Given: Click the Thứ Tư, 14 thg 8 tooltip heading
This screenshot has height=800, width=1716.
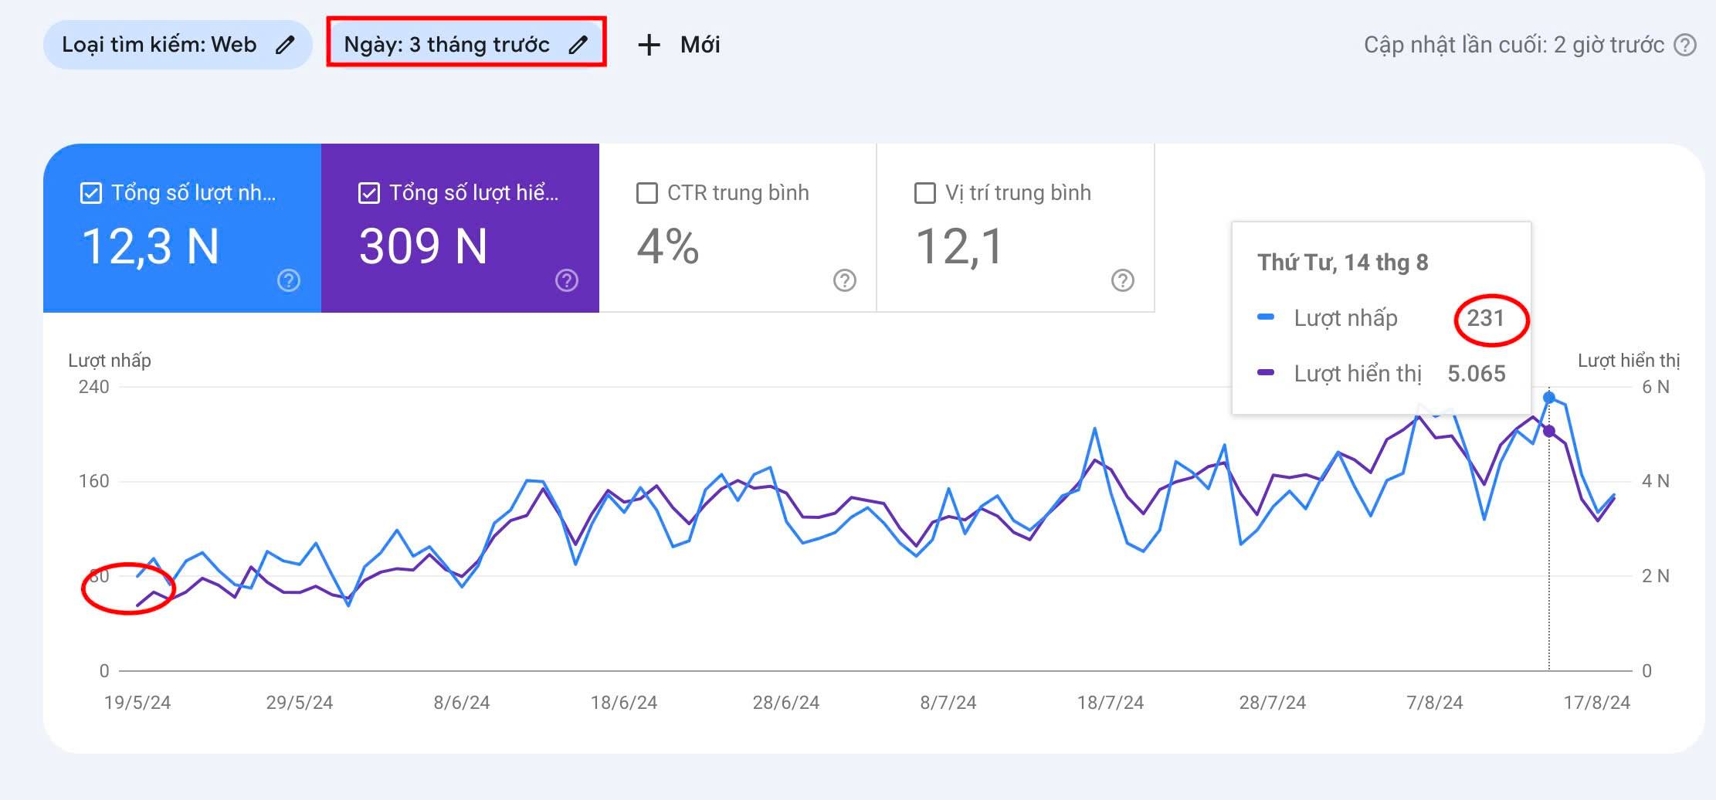Looking at the screenshot, I should pos(1343,263).
